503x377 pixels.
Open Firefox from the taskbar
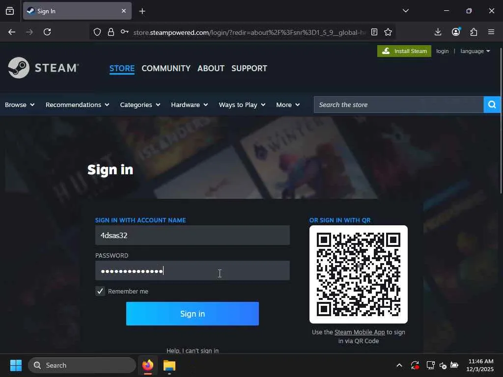[148, 365]
